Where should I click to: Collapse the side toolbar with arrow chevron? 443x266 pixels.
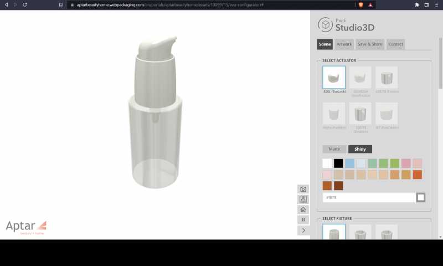[303, 230]
